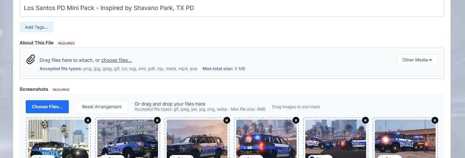The height and width of the screenshot is (158, 465).
Task: Click 'Accepted file types: gif, jpeg' screenshots text
Action: coord(200,109)
